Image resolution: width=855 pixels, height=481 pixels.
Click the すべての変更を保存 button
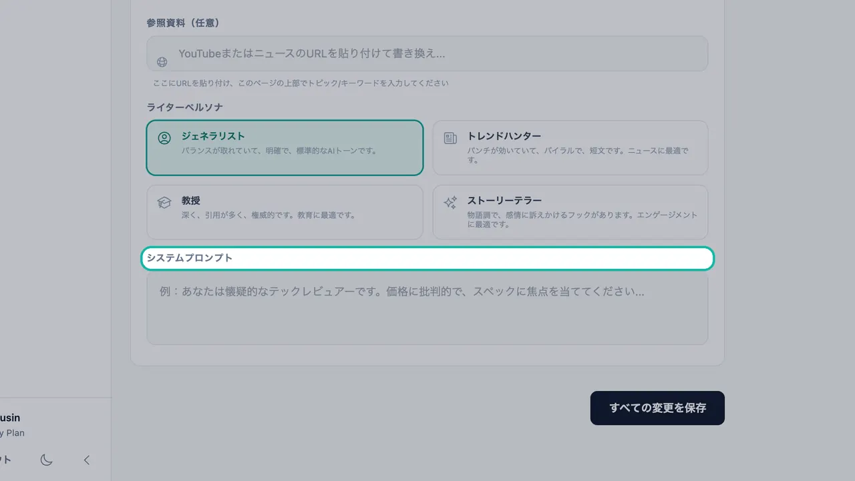(657, 408)
